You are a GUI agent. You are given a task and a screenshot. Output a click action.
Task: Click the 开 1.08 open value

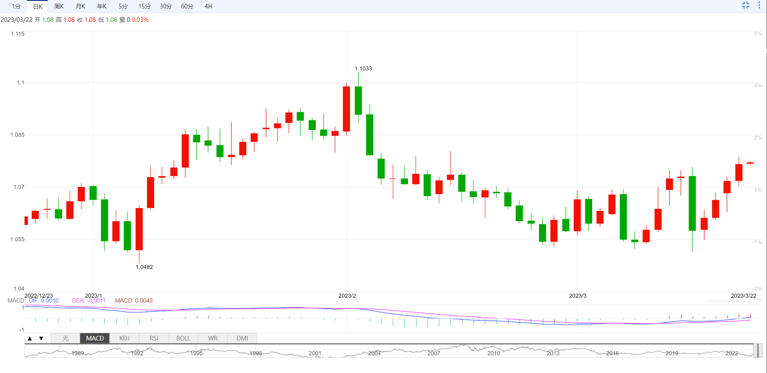pos(44,20)
